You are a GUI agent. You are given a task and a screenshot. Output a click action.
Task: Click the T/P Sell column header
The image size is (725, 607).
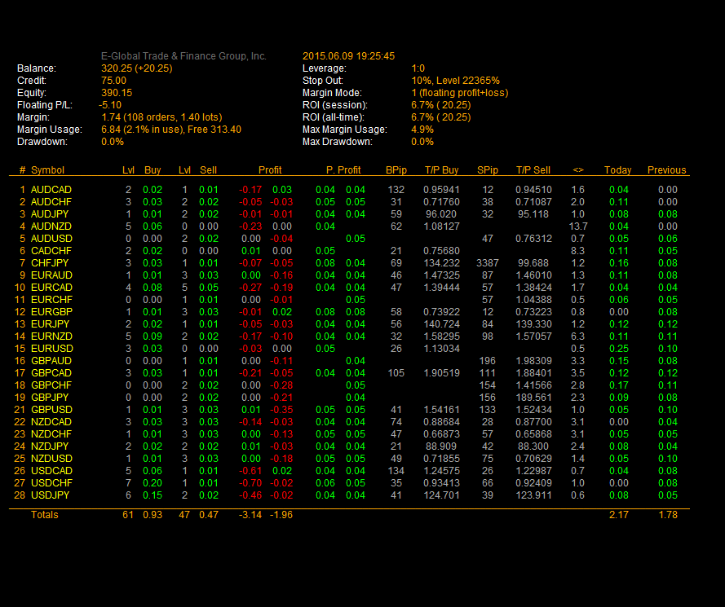coord(533,170)
